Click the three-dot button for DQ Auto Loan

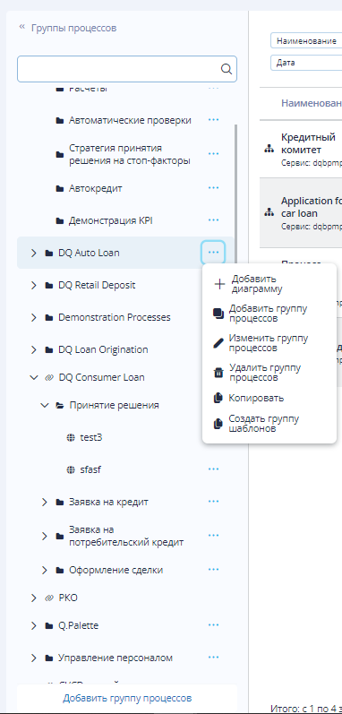coord(213,253)
